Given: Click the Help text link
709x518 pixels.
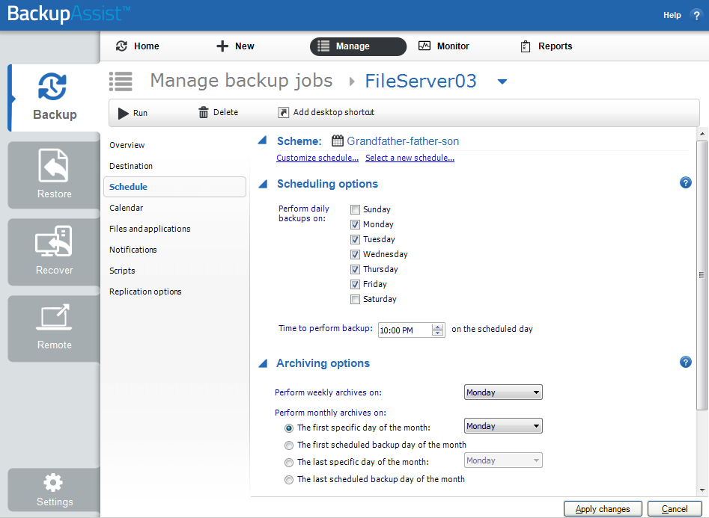Looking at the screenshot, I should [672, 16].
